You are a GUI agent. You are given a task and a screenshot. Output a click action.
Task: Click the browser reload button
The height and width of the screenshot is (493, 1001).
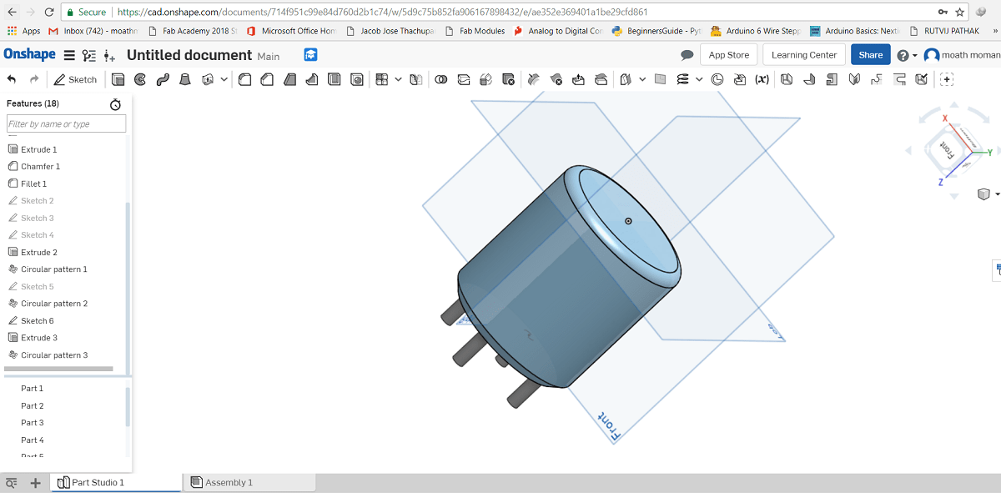[x=48, y=12]
